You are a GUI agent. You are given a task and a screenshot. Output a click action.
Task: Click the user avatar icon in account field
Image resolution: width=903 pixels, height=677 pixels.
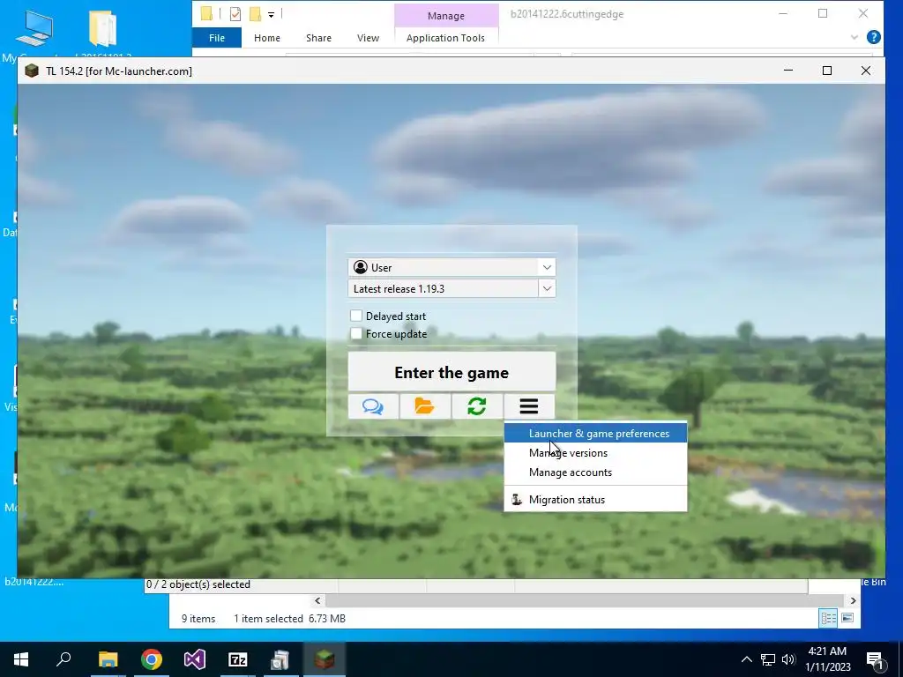coord(361,267)
